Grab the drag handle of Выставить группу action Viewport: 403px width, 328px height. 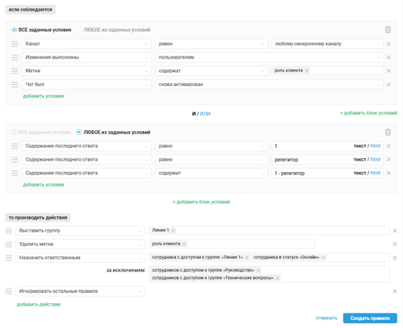pyautogui.click(x=9, y=231)
